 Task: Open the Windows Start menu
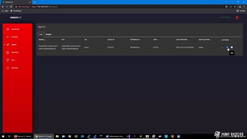[3, 136]
